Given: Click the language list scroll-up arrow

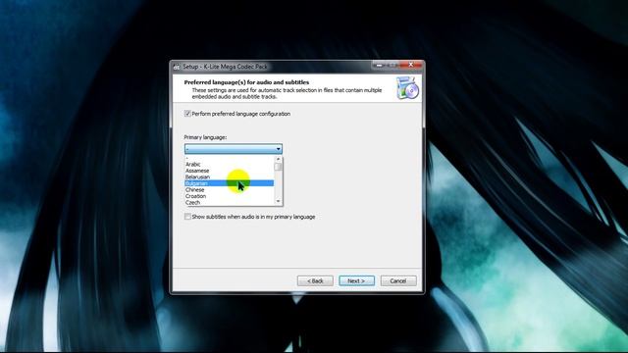Looking at the screenshot, I should point(279,159).
